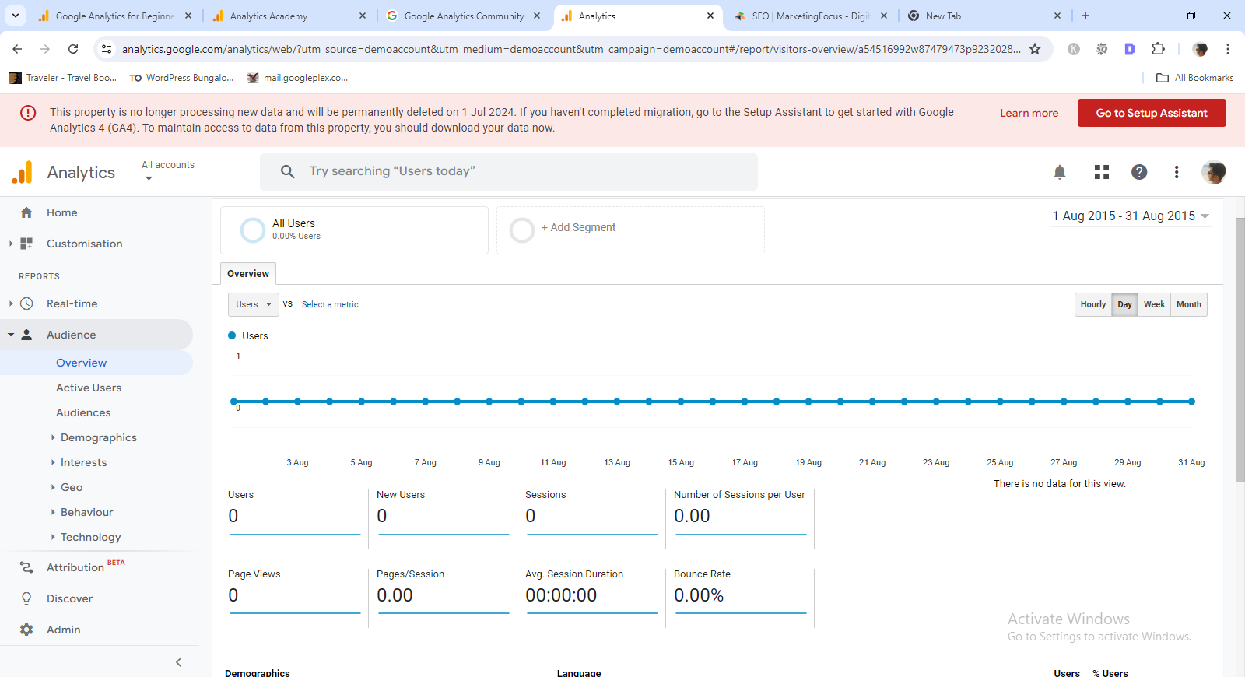Click the 15 Aug data point on chart
1245x677 pixels.
point(681,402)
